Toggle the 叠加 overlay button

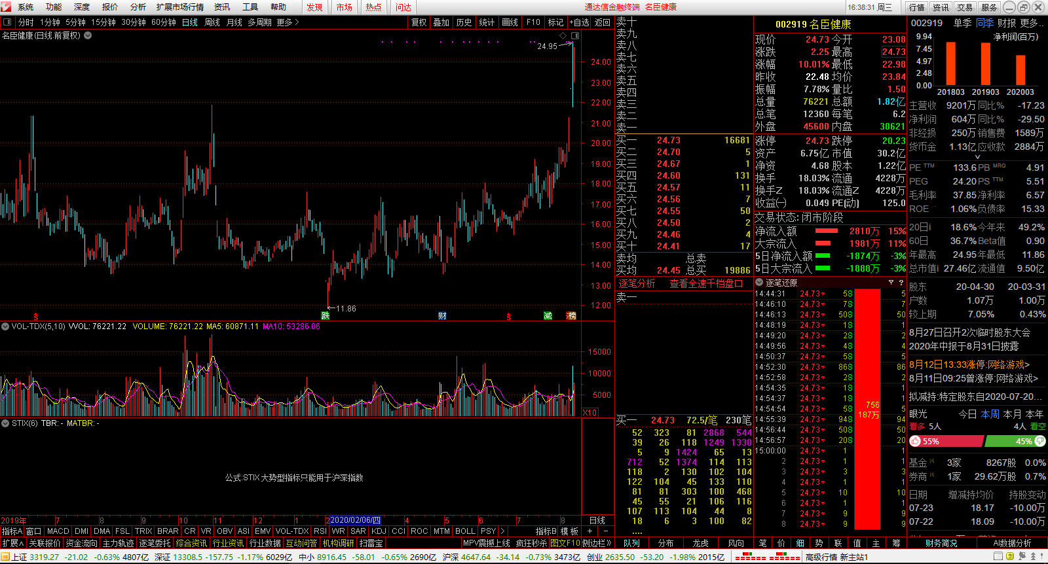(x=441, y=22)
